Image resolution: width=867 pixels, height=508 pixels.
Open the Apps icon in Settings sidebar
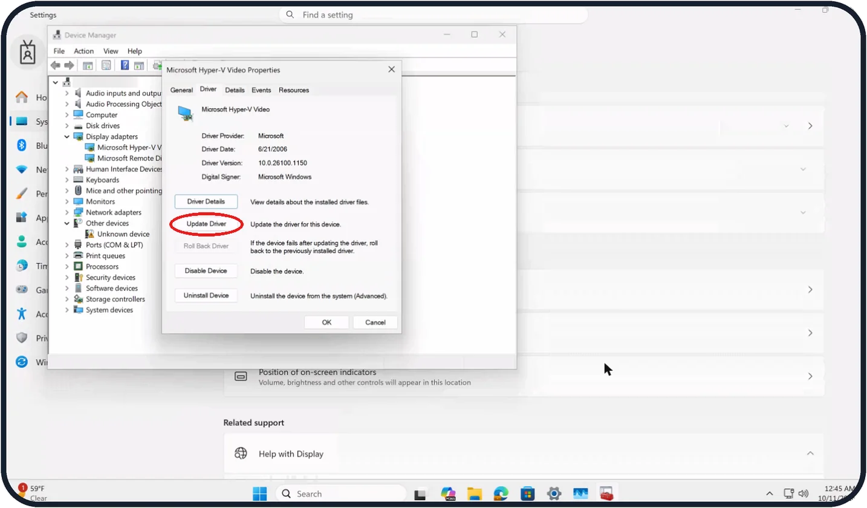22,218
